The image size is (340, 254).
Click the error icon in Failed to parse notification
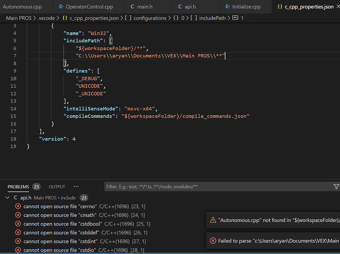pyautogui.click(x=213, y=241)
